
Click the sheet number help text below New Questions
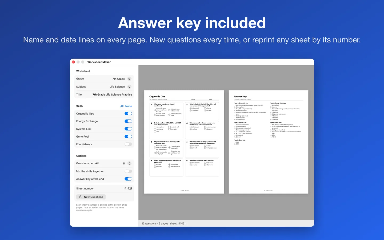tap(102, 207)
